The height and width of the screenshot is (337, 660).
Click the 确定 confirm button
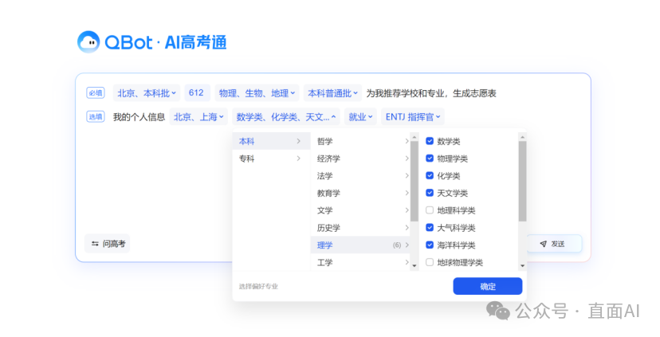[x=487, y=286]
